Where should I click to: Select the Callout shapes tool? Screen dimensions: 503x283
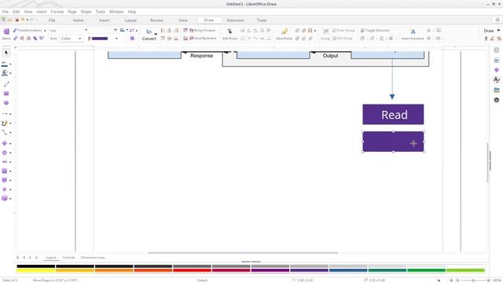pos(5,180)
